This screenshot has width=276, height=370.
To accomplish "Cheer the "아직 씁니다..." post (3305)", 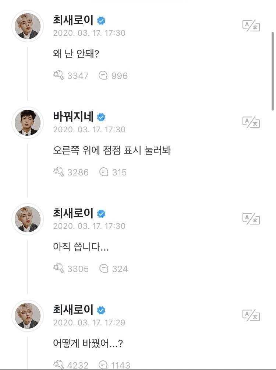I will [x=59, y=269].
